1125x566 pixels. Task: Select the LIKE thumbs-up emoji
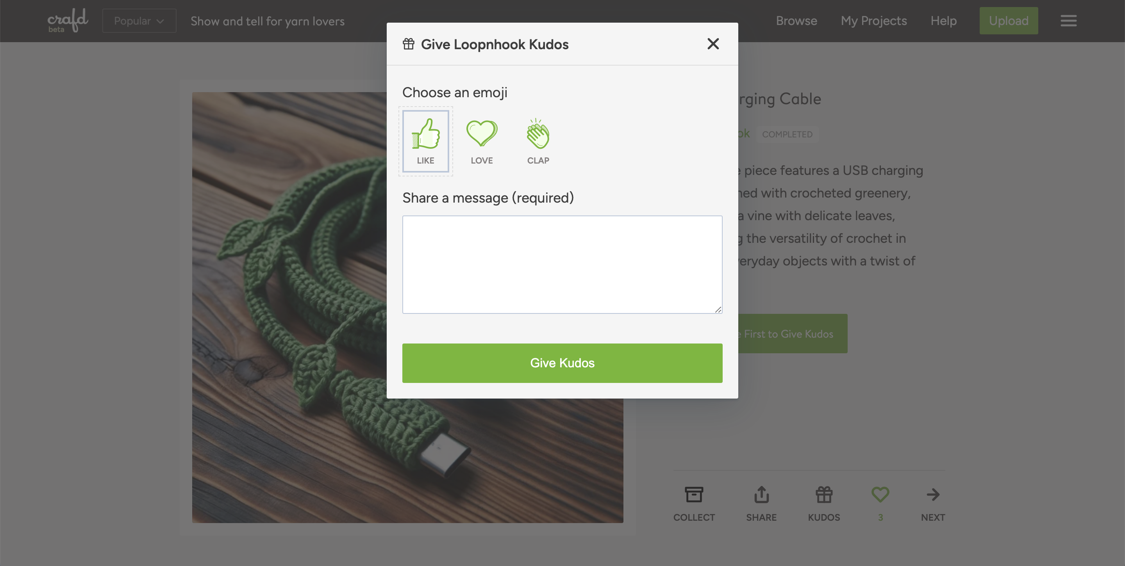pos(425,141)
